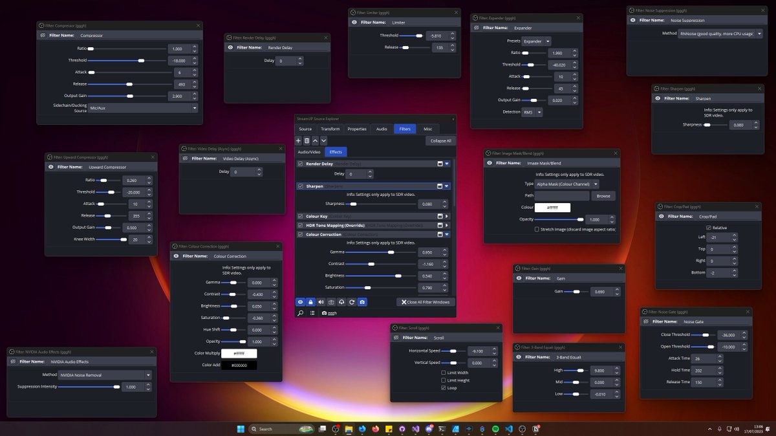The height and width of the screenshot is (436, 776).
Task: Open Colour Correction filter window icon in Source Explorer
Action: tap(439, 234)
